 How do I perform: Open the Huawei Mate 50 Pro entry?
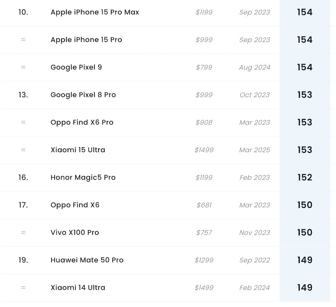coord(87,260)
